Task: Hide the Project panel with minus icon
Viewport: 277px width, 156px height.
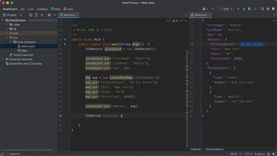Action: pos(55,15)
